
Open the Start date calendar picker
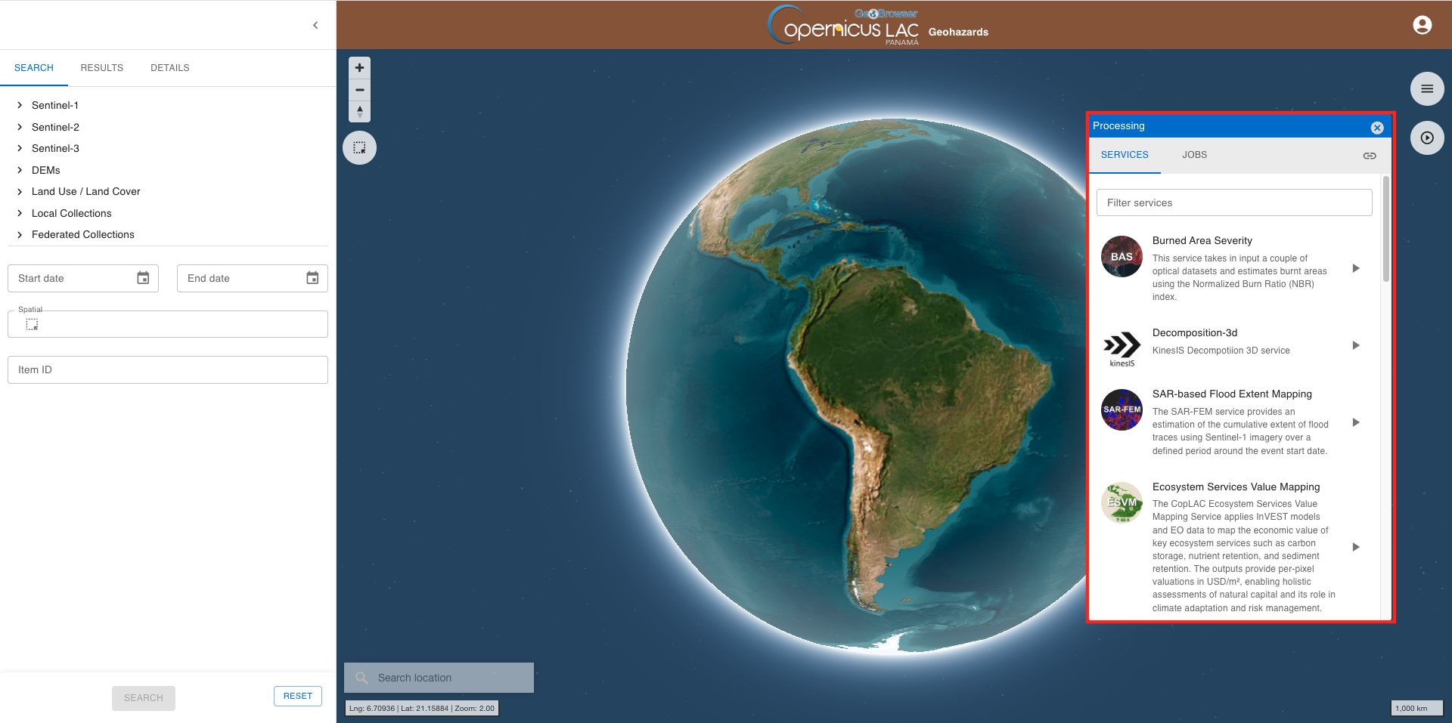click(143, 279)
